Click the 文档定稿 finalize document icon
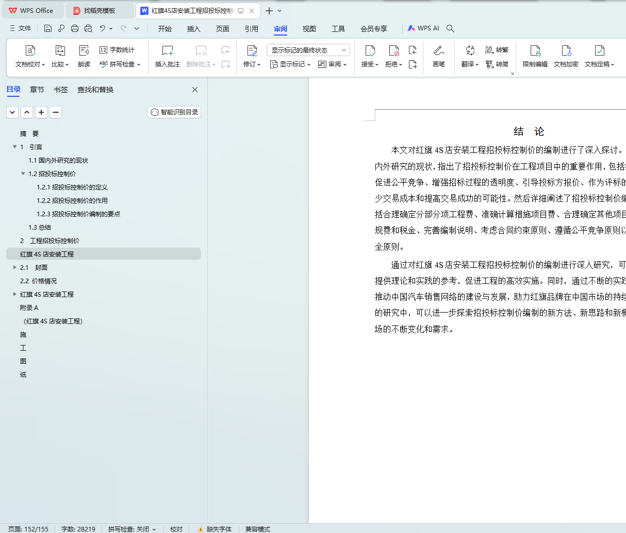The height and width of the screenshot is (533, 626). click(599, 50)
